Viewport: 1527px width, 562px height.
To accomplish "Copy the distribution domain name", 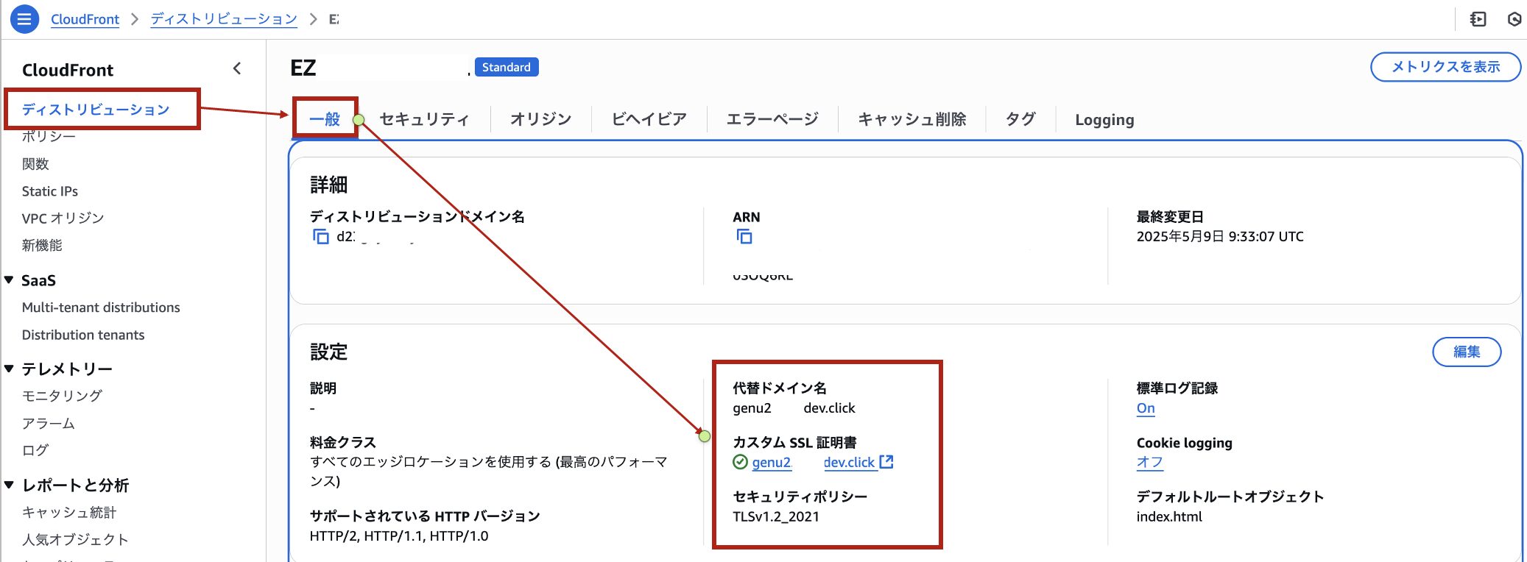I will pos(321,237).
